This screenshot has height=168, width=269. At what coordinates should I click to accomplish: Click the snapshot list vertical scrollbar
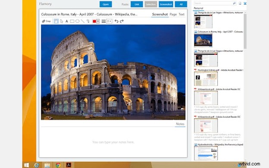[245, 31]
